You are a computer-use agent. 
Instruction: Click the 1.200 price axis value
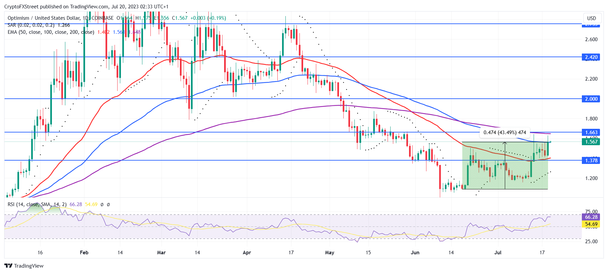591,178
